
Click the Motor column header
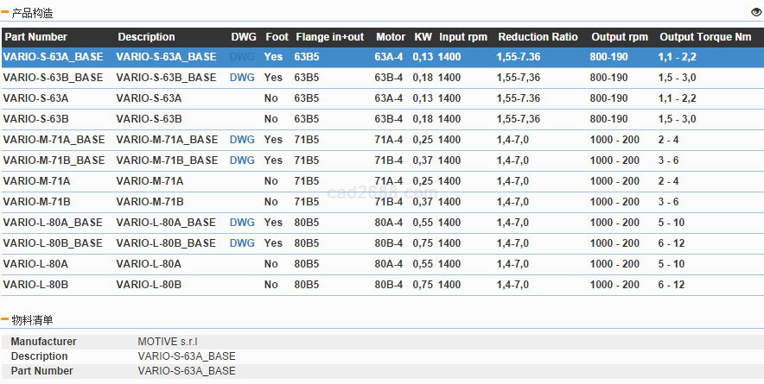tap(391, 37)
